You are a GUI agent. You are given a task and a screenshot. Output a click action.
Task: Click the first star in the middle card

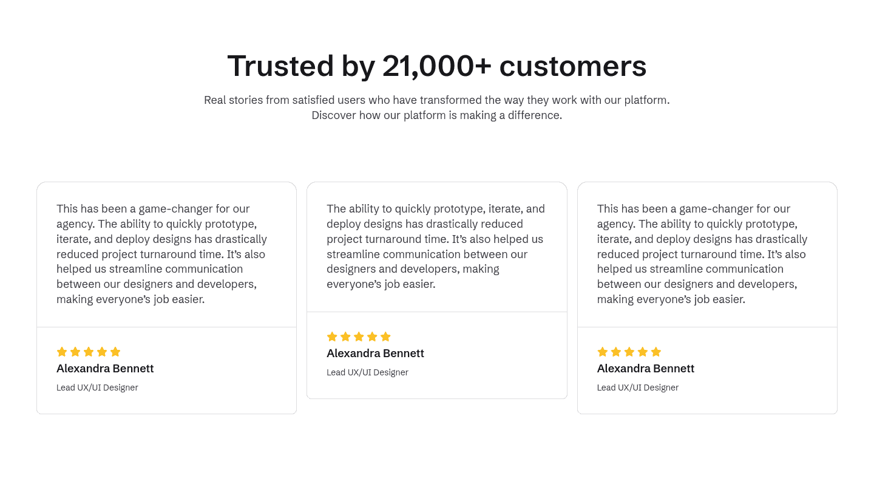click(x=332, y=337)
